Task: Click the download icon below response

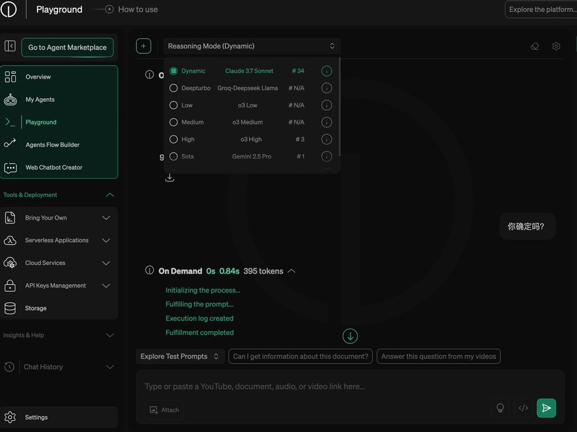Action: 170,178
